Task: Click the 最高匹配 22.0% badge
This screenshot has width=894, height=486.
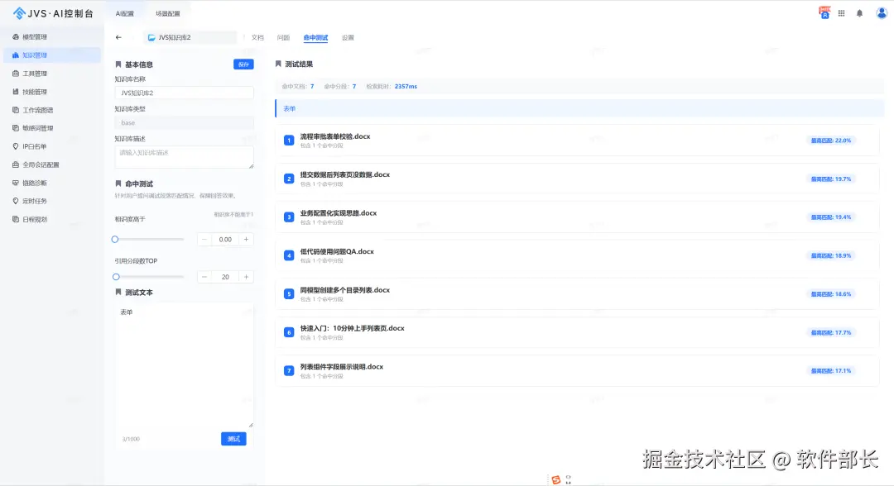Action: point(831,141)
